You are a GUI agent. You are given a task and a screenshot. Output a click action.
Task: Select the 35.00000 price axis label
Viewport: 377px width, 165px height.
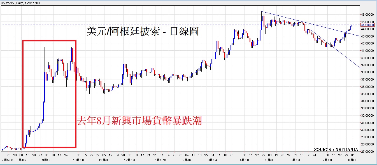pyautogui.click(x=367, y=94)
